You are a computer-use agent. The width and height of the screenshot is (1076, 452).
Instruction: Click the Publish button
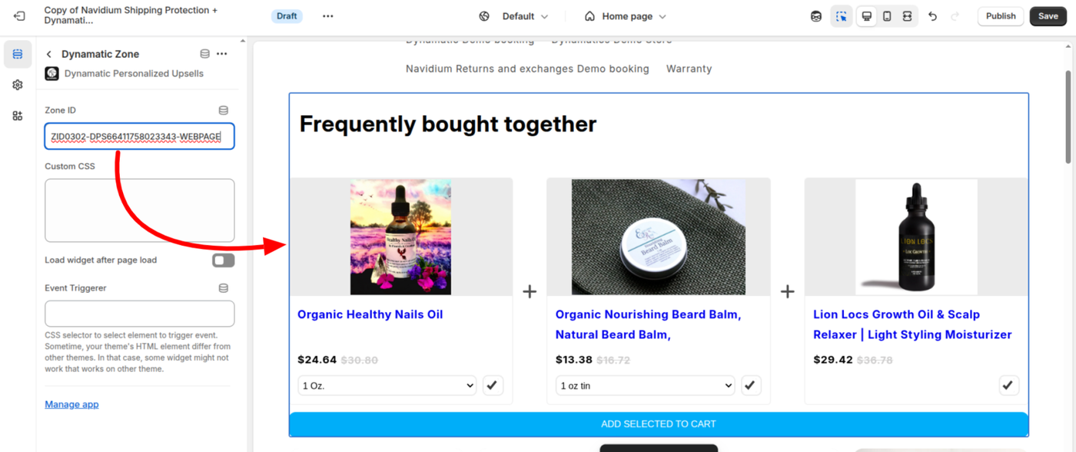(1001, 16)
